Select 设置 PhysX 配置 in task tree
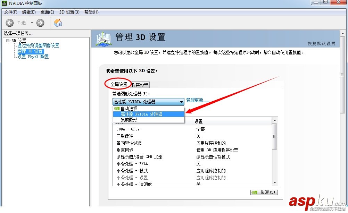This screenshot has height=213, width=348. pyautogui.click(x=33, y=57)
